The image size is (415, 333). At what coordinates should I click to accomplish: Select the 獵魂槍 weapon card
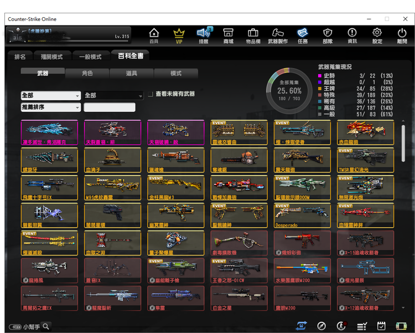(176, 160)
